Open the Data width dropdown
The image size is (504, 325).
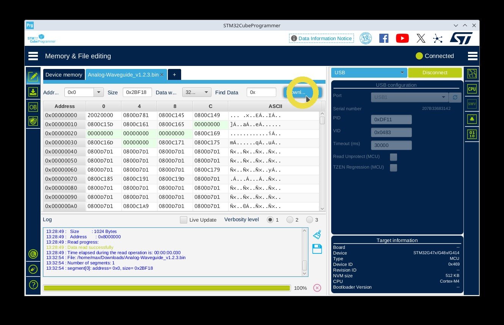tap(197, 92)
